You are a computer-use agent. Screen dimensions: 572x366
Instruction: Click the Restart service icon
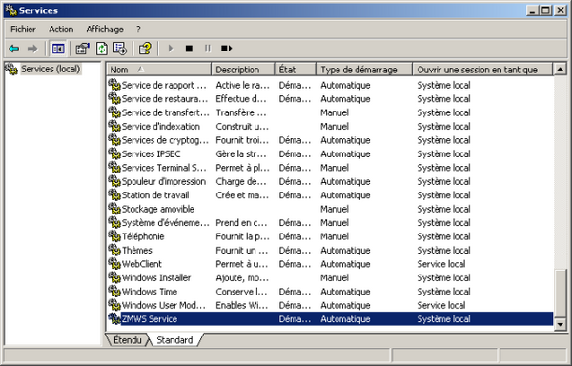point(226,48)
